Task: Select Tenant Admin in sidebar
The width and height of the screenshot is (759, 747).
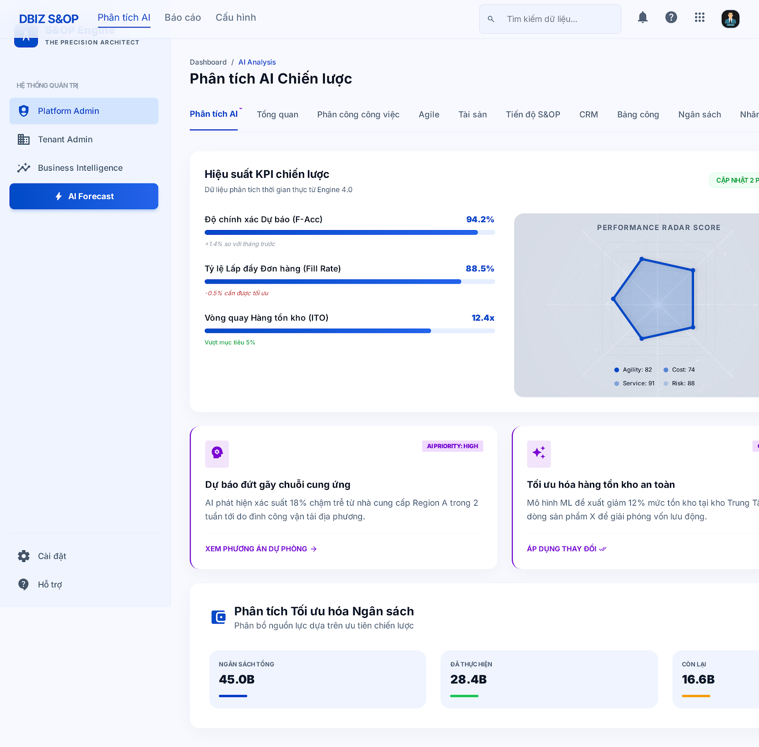Action: pyautogui.click(x=84, y=139)
